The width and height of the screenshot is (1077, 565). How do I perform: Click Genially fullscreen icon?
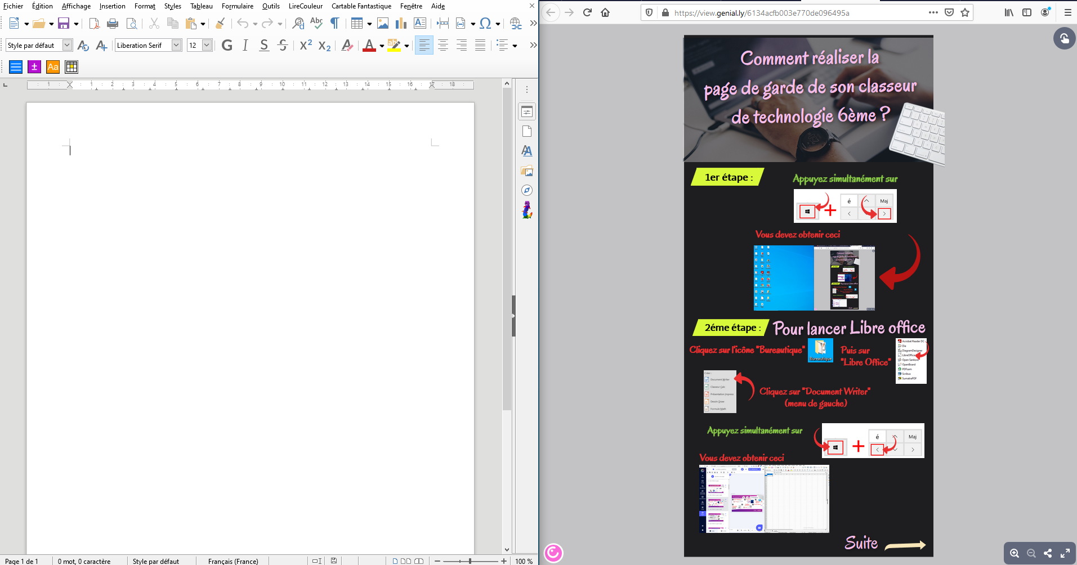tap(1065, 553)
